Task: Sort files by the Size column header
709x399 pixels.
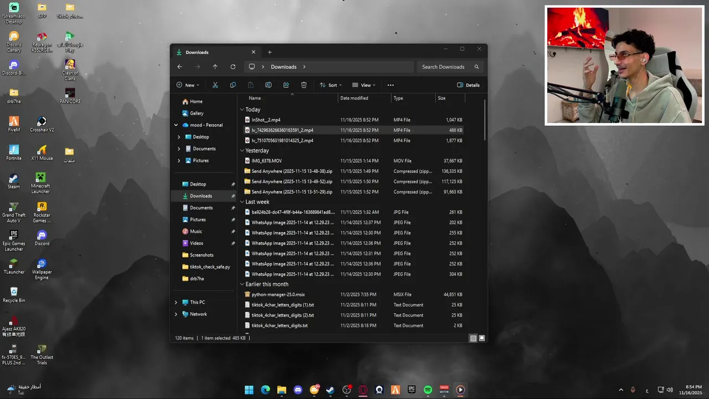Action: point(450,98)
